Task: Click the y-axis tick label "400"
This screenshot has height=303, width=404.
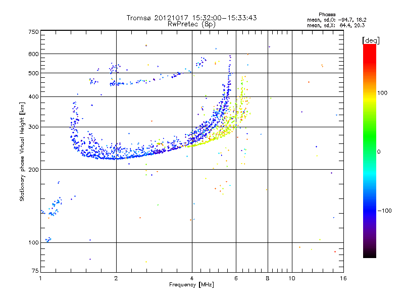Action: pyautogui.click(x=33, y=97)
